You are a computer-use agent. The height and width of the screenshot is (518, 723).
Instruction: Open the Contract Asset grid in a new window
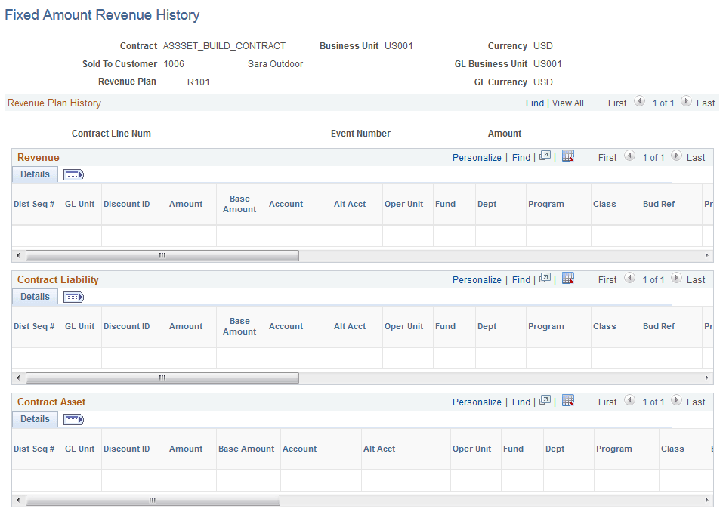(x=545, y=402)
